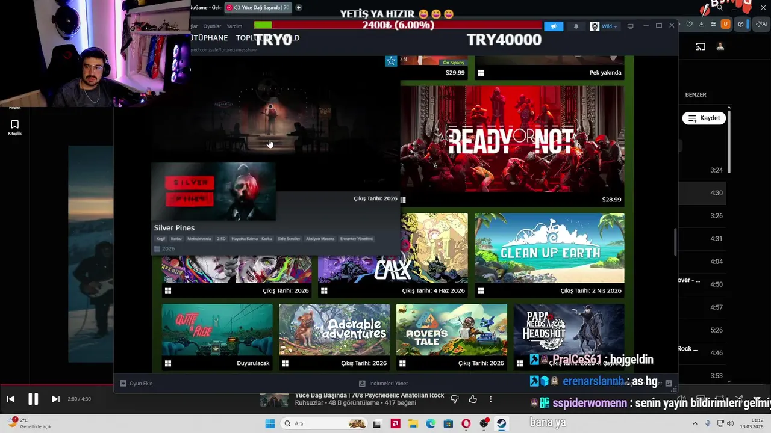Open the Windows Start menu
Image resolution: width=771 pixels, height=433 pixels.
point(270,423)
